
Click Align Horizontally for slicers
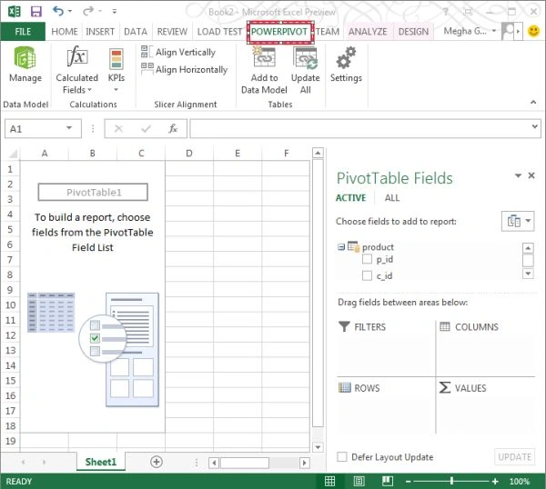184,69
